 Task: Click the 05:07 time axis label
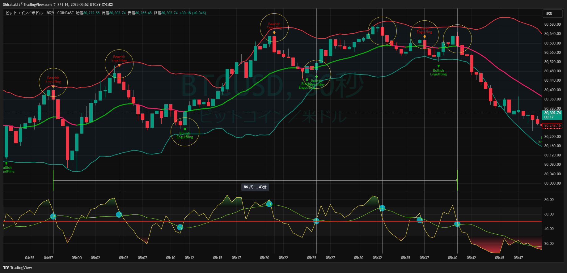142,258
